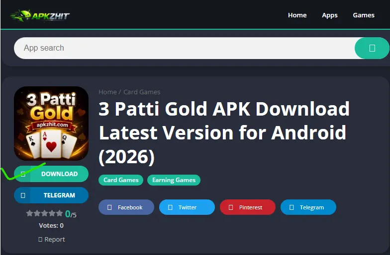390x255 pixels.
Task: Click the Report link
Action: point(52,239)
